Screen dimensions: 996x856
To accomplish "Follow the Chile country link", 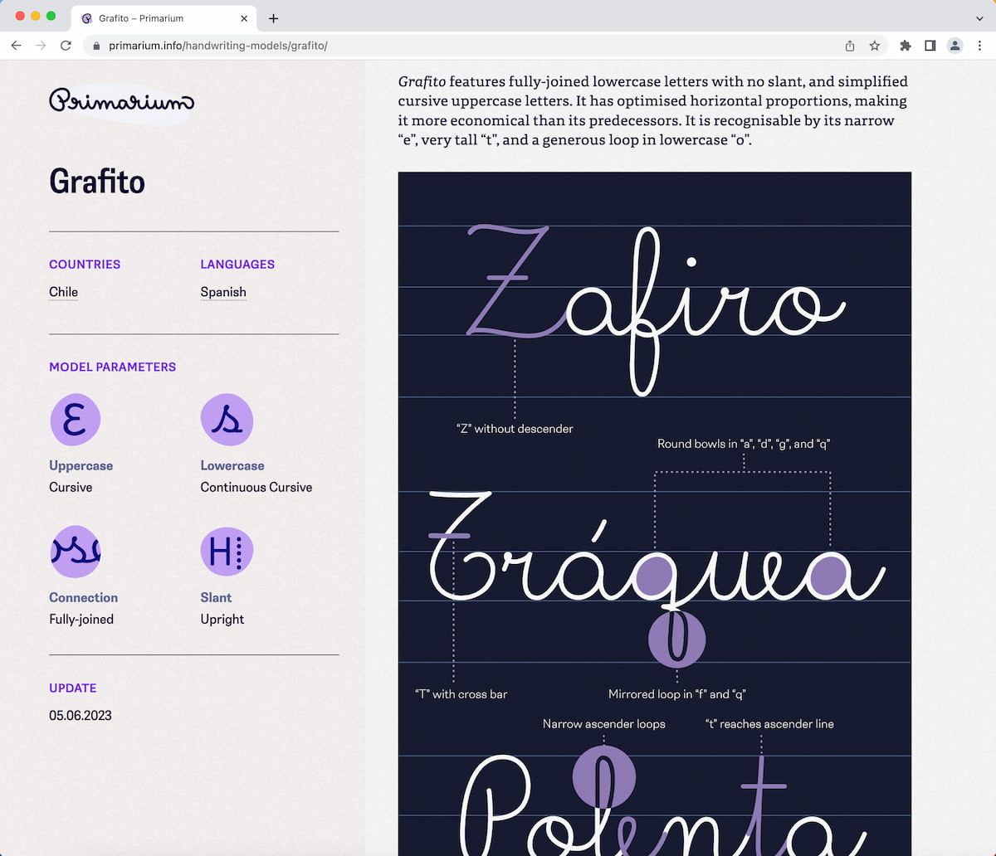I will click(63, 292).
